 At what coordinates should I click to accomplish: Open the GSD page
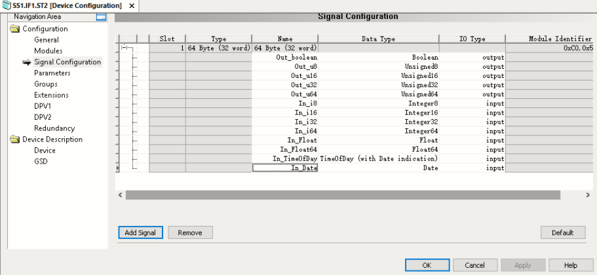[x=41, y=162]
